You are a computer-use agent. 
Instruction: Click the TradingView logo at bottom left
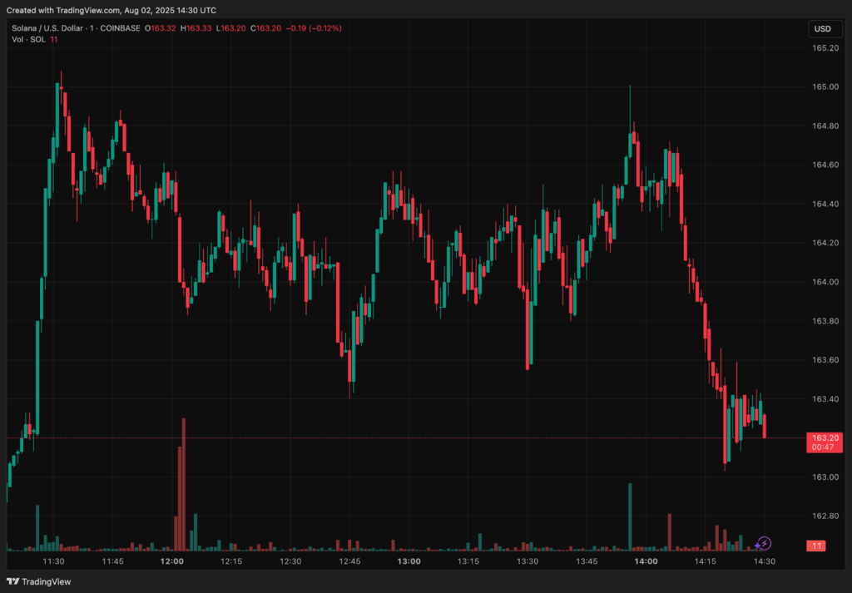(x=38, y=581)
